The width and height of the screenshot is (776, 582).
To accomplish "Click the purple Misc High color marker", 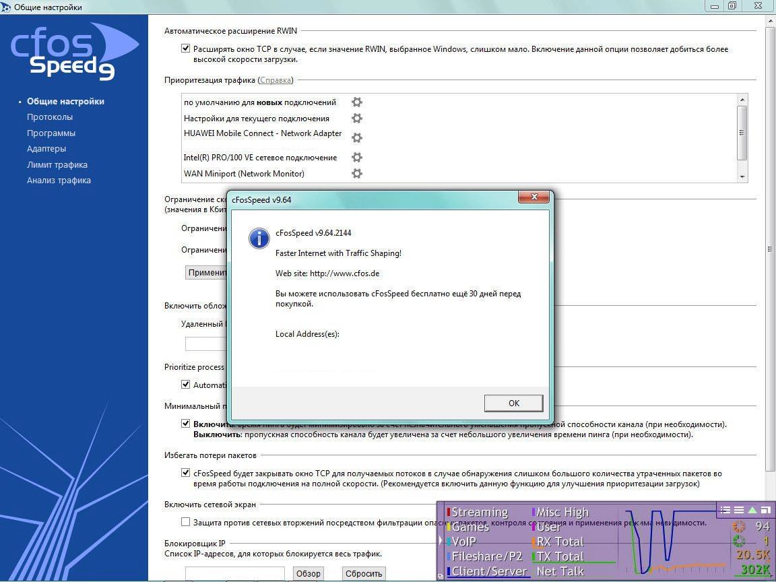I will point(533,512).
